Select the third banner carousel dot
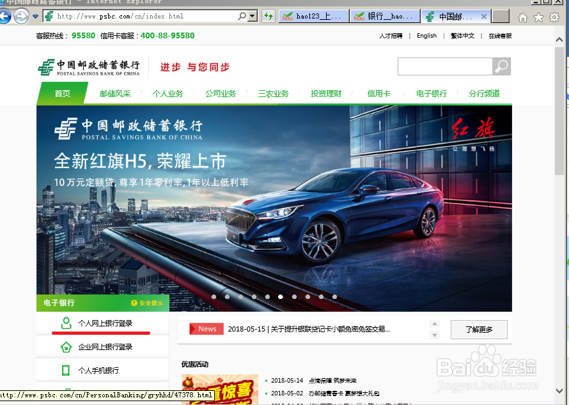This screenshot has width=569, height=405. (x=240, y=296)
